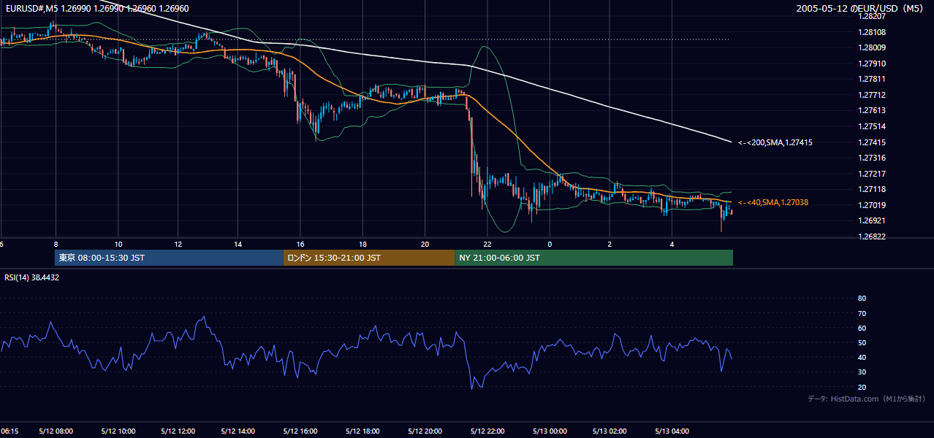934x438 pixels.
Task: Select the ロンドン 15:30-21:00 JST session bar
Action: click(x=368, y=258)
